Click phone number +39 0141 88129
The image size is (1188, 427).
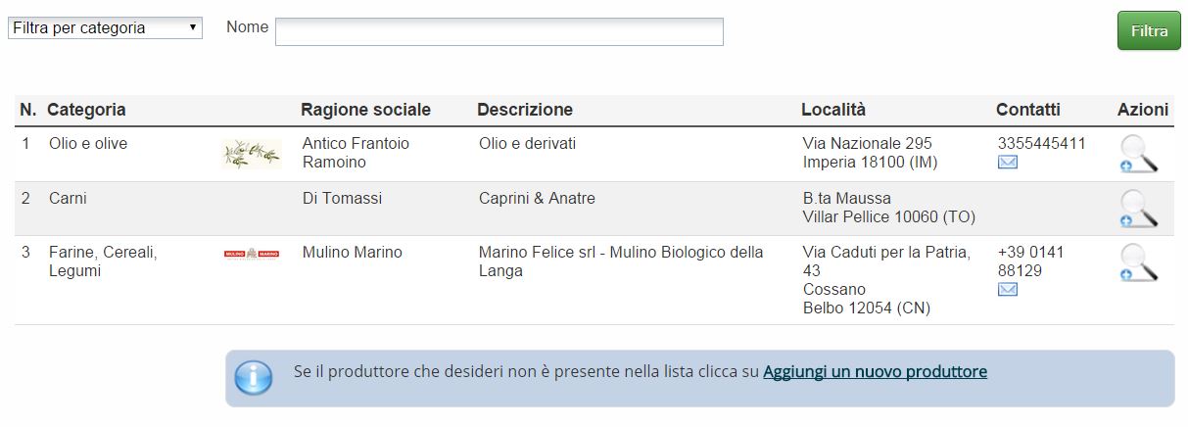pyautogui.click(x=1030, y=261)
